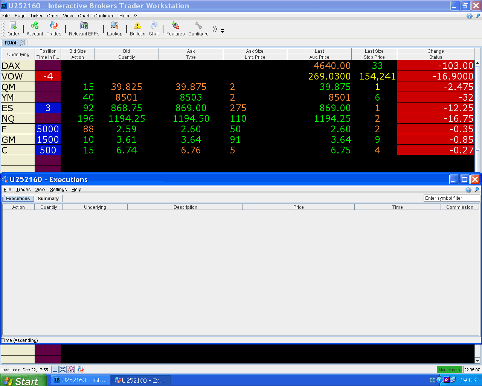Viewport: 482px width, 386px height.
Task: Click the scroll up arrow of watchlist
Action: click(477, 63)
